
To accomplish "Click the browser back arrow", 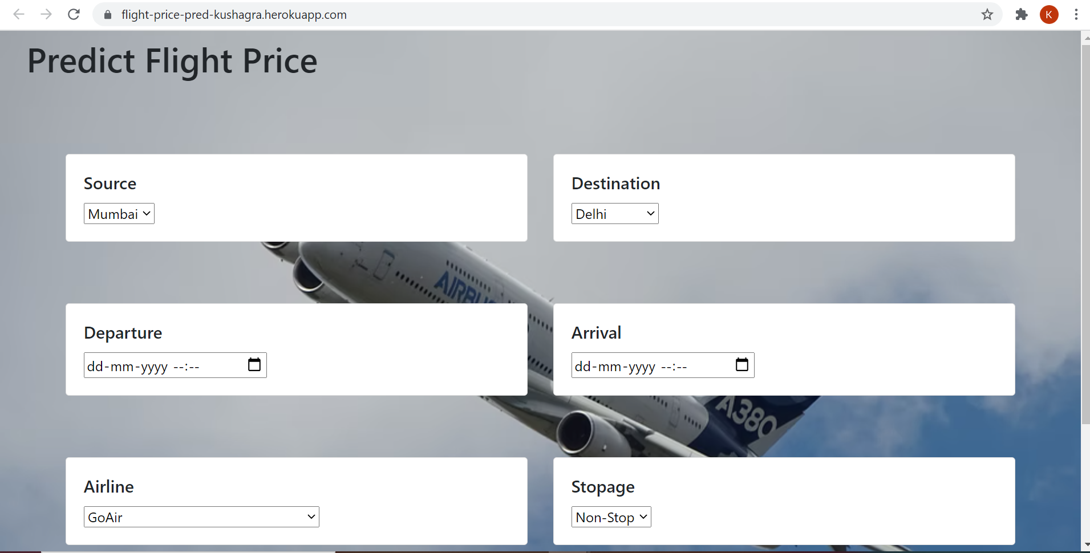I will pyautogui.click(x=19, y=14).
